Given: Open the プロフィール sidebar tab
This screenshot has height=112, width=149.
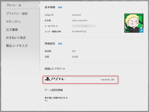Looking at the screenshot, I should [x=20, y=5].
